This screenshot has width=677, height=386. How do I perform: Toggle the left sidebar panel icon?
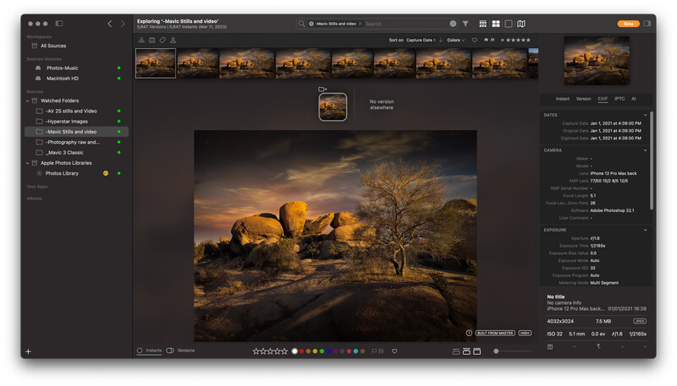pyautogui.click(x=58, y=24)
